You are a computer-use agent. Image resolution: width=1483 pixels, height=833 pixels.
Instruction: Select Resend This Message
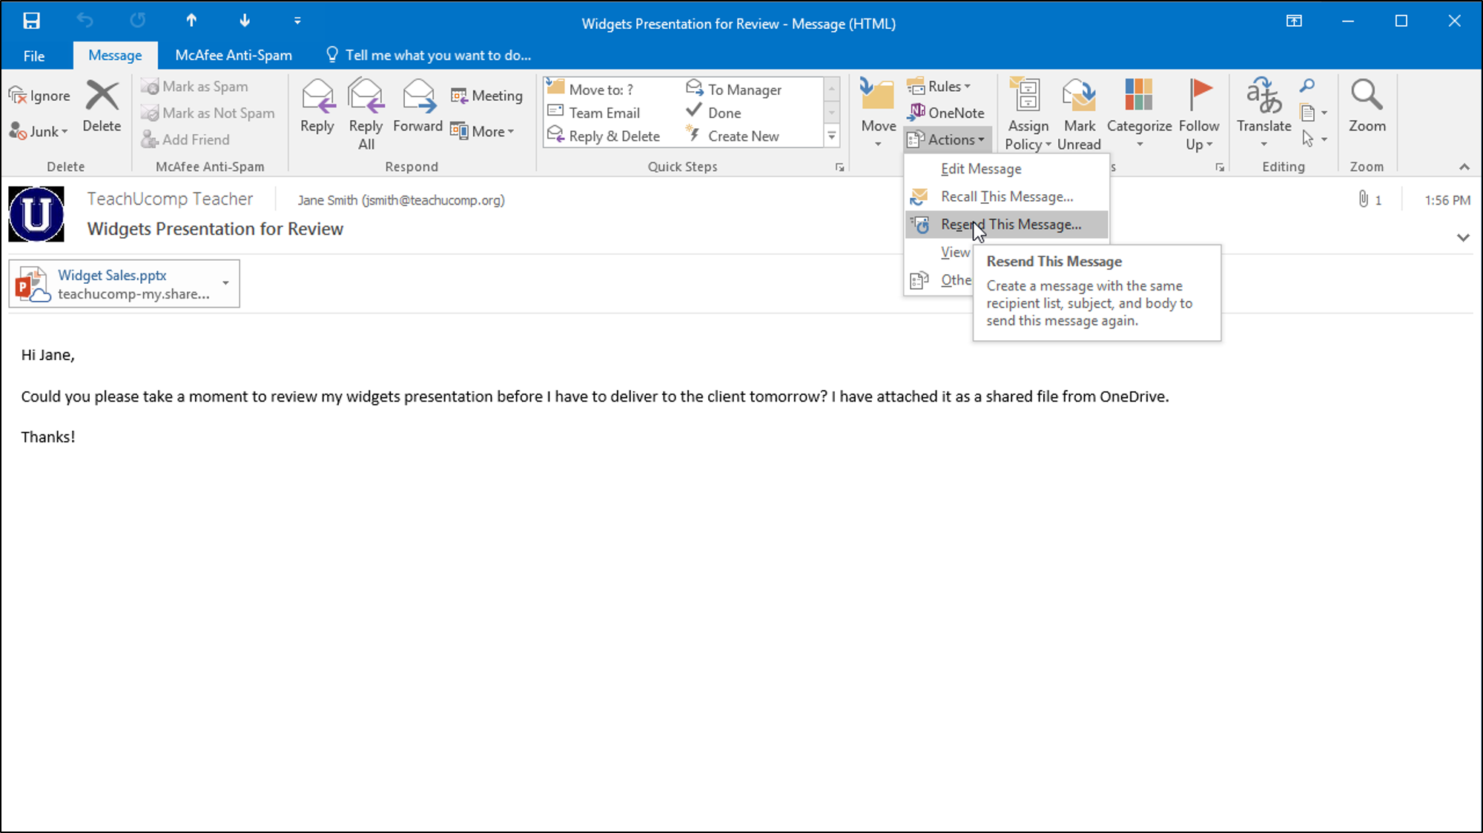pos(1010,224)
